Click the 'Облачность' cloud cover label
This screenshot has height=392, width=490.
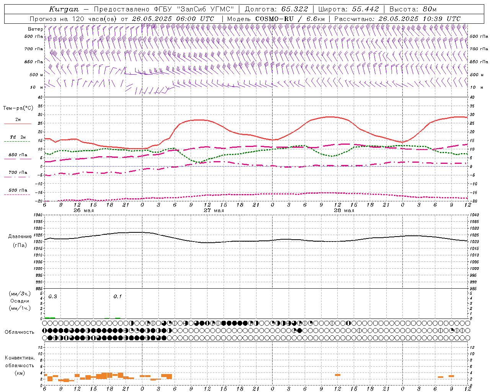[x=20, y=332]
